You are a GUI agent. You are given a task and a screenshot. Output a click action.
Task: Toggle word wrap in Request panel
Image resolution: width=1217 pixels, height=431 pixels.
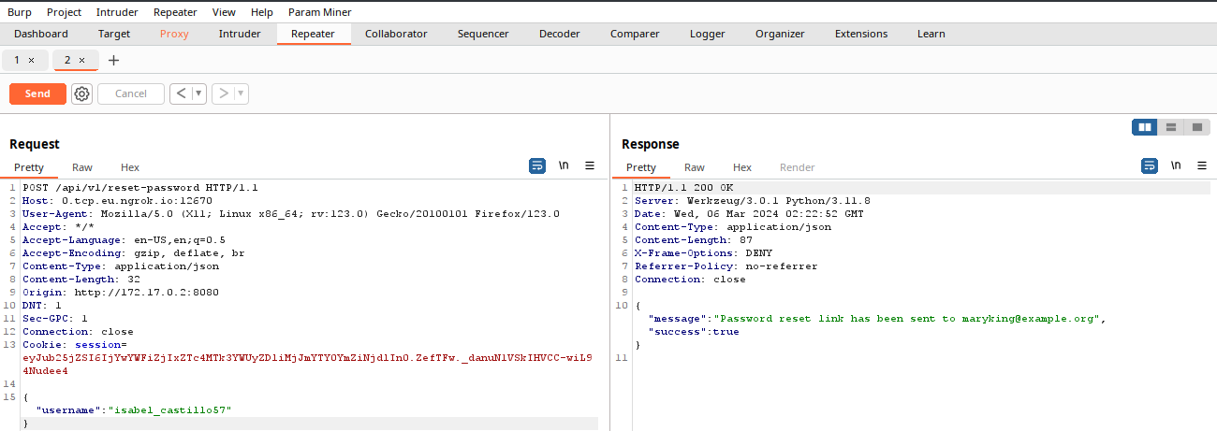pyautogui.click(x=537, y=165)
